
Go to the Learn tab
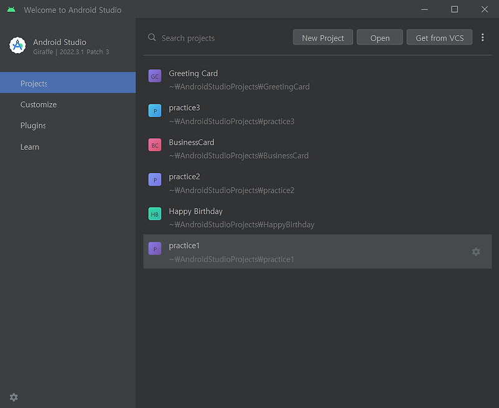pos(68,147)
